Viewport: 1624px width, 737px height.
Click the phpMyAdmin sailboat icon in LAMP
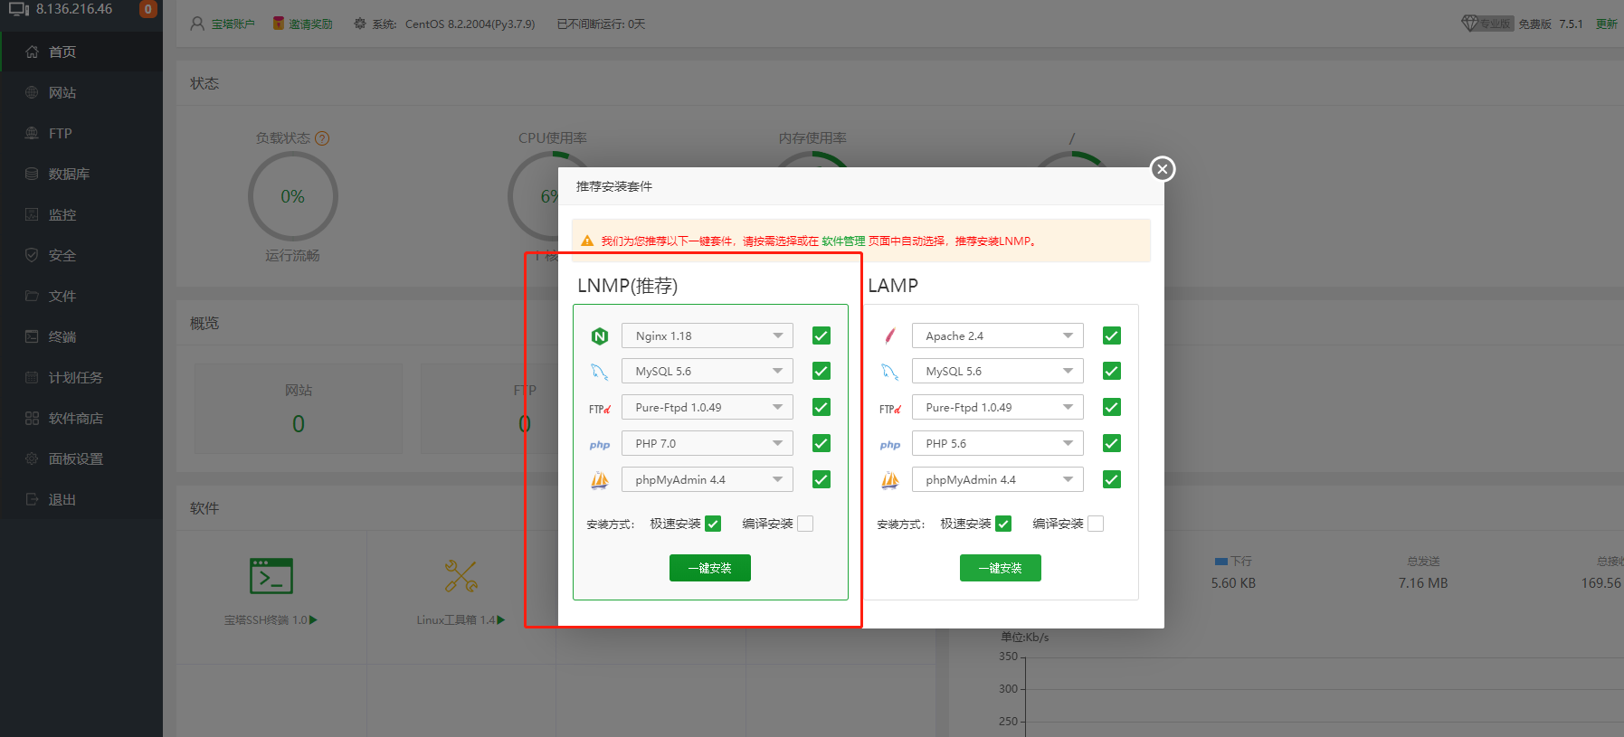[x=890, y=480]
